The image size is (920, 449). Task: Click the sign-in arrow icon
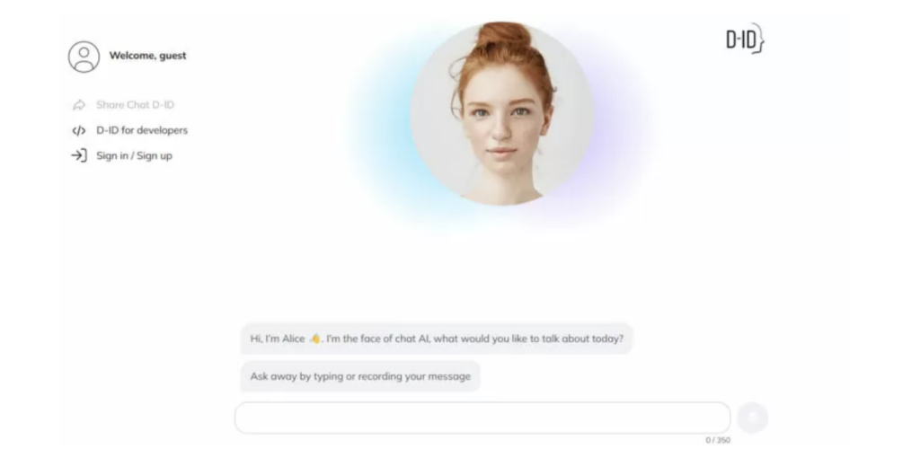(x=79, y=155)
